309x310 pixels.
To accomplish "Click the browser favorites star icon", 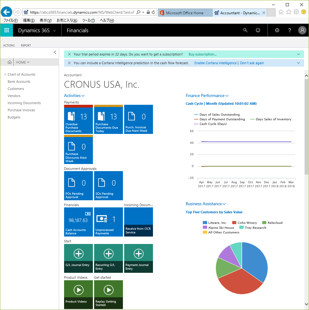I will 289,12.
